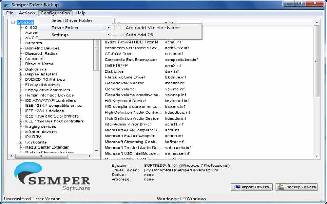
Task: Expand the Human Interface Devices node
Action: pyautogui.click(x=20, y=95)
